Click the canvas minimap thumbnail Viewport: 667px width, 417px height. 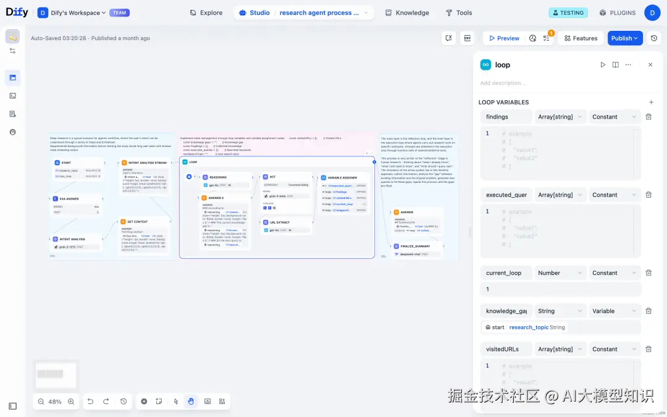tap(56, 375)
